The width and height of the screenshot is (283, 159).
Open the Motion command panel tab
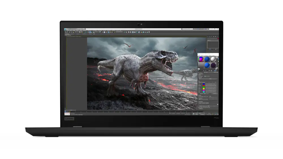(x=214, y=37)
